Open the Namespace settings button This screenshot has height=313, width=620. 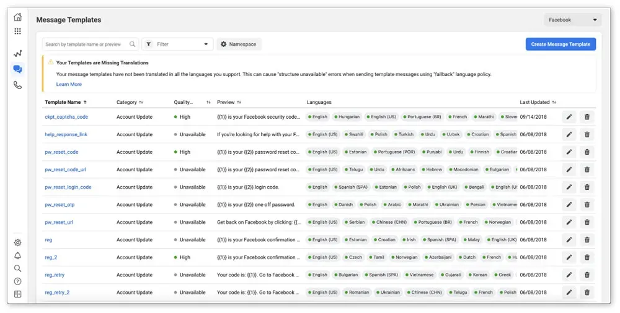pos(239,44)
